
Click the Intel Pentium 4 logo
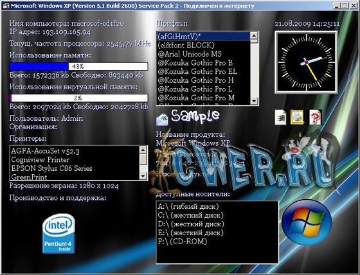pyautogui.click(x=59, y=234)
